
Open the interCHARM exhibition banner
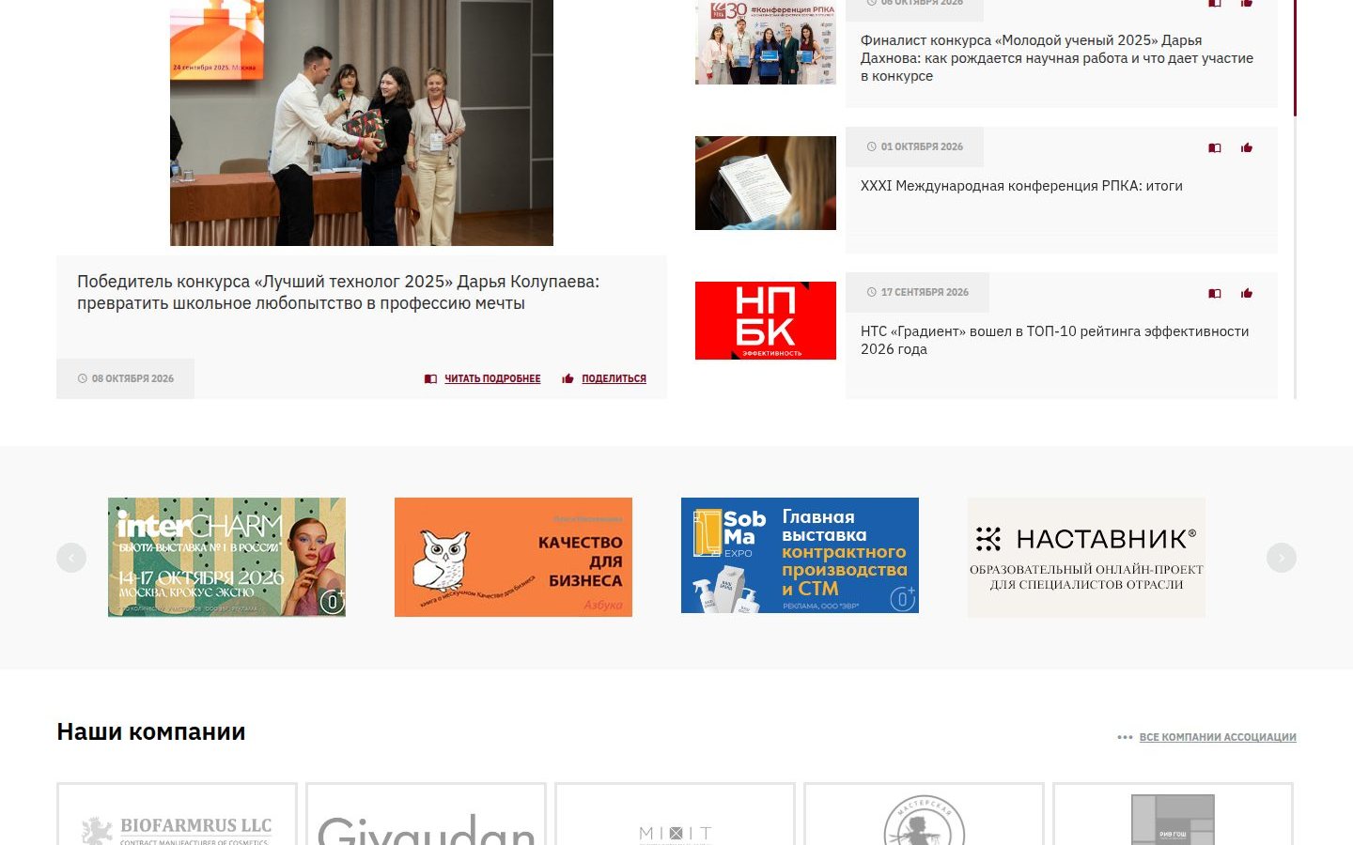226,557
